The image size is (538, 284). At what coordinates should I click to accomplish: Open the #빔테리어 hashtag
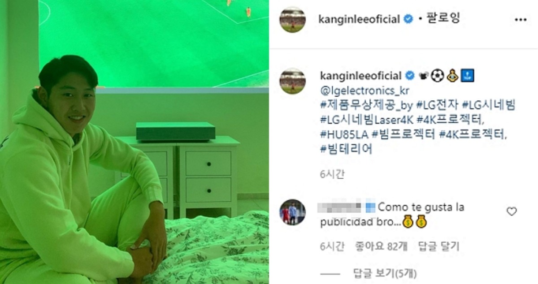pos(347,150)
